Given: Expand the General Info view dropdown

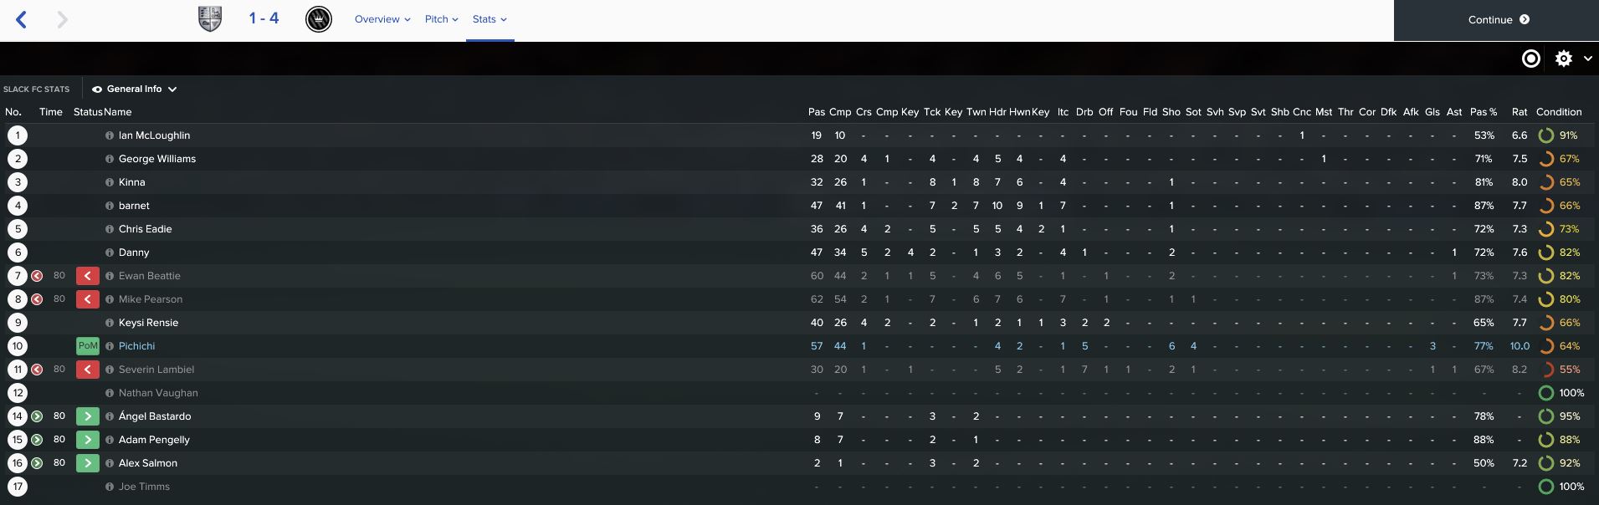Looking at the screenshot, I should (x=134, y=89).
